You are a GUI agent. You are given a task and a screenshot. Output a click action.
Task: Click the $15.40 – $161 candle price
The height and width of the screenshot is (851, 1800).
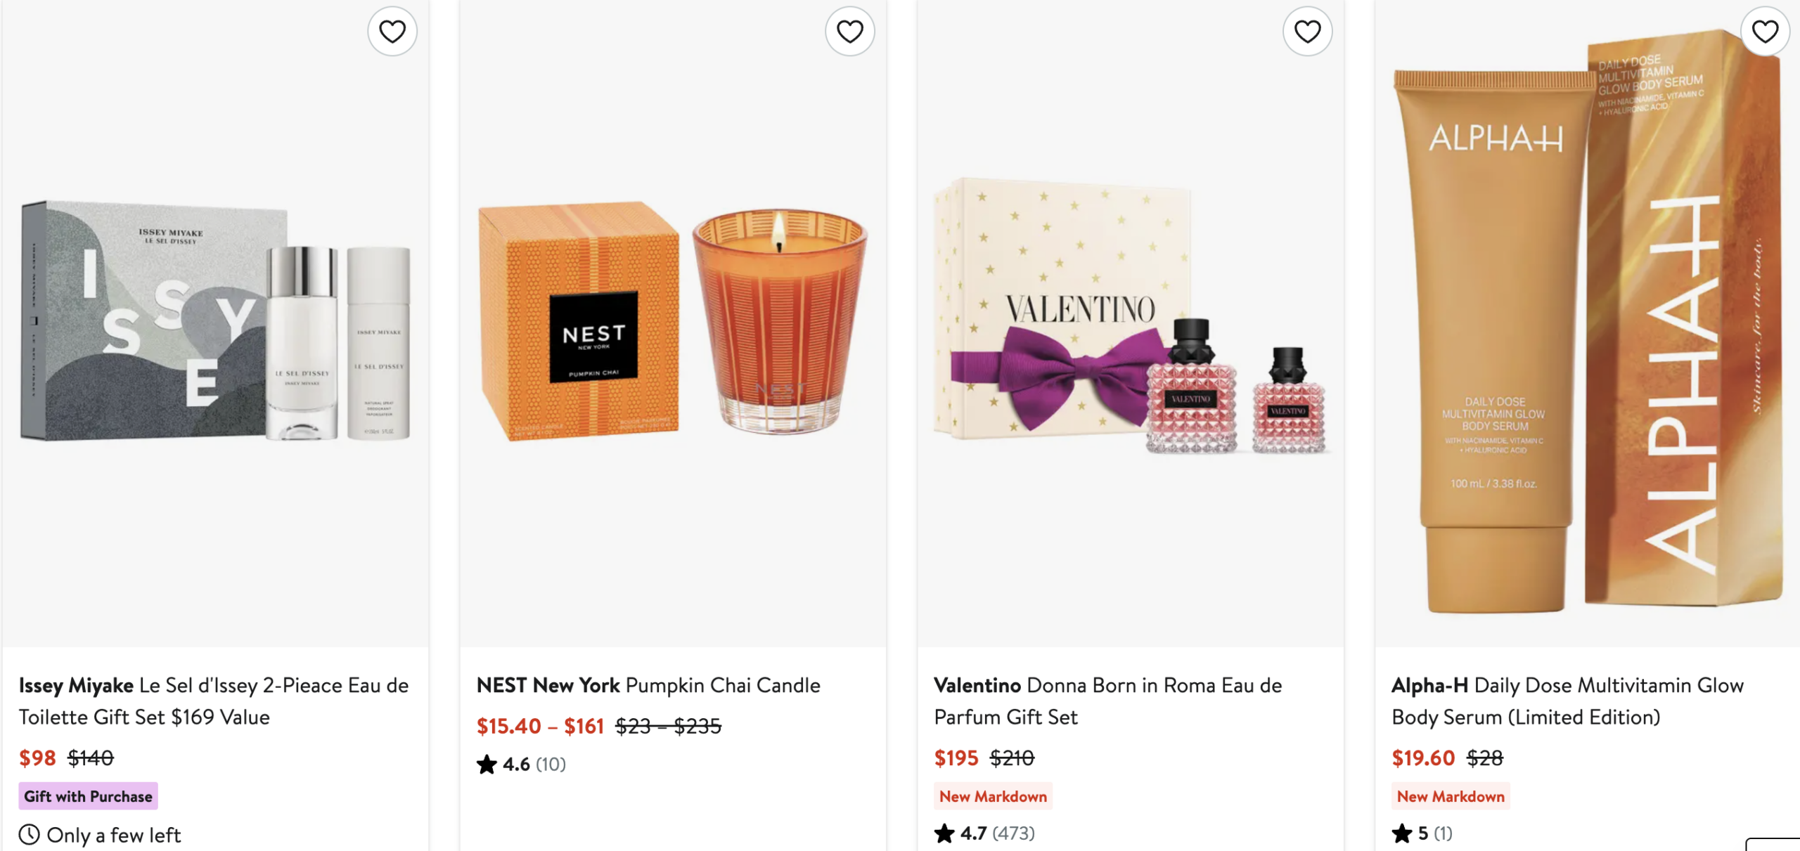click(540, 726)
